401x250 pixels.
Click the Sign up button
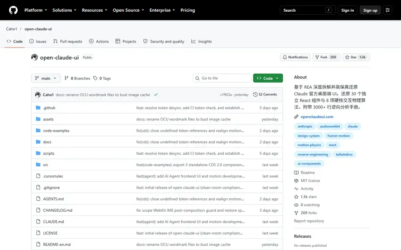(370, 10)
